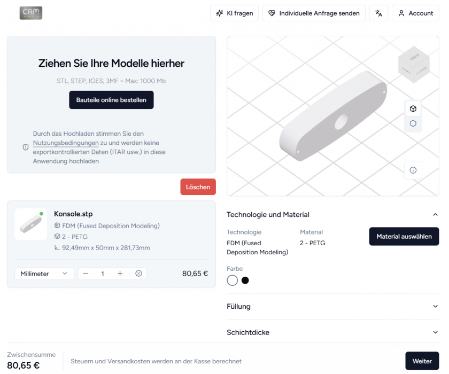Click the Material auswählen button

(x=404, y=236)
